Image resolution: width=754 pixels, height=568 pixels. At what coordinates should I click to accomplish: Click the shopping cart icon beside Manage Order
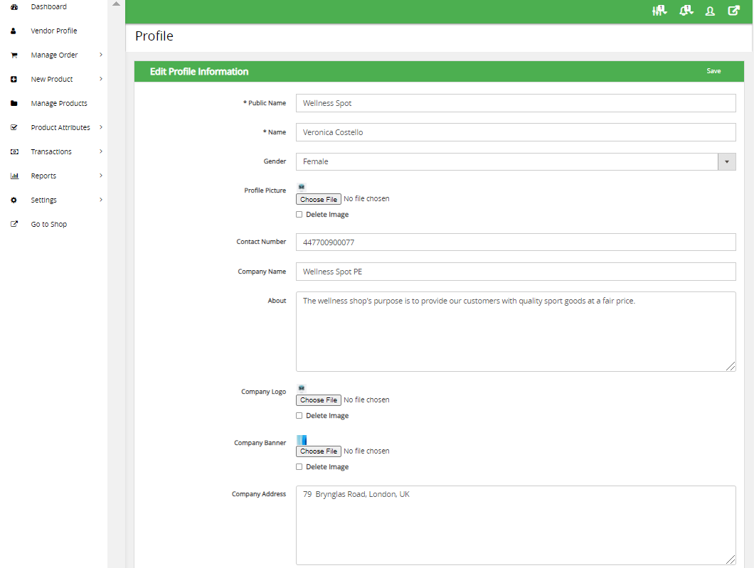[x=14, y=55]
